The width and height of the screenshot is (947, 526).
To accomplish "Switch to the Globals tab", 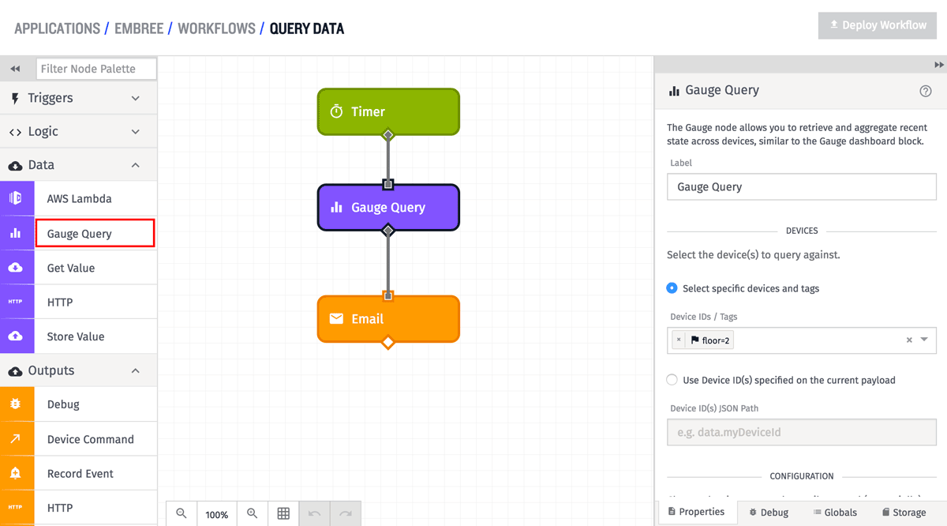I will [x=835, y=513].
